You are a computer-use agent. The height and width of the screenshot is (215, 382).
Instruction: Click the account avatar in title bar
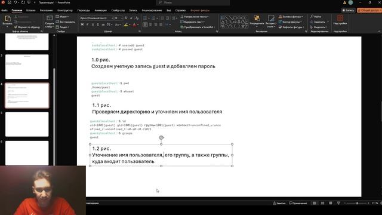[350, 2]
